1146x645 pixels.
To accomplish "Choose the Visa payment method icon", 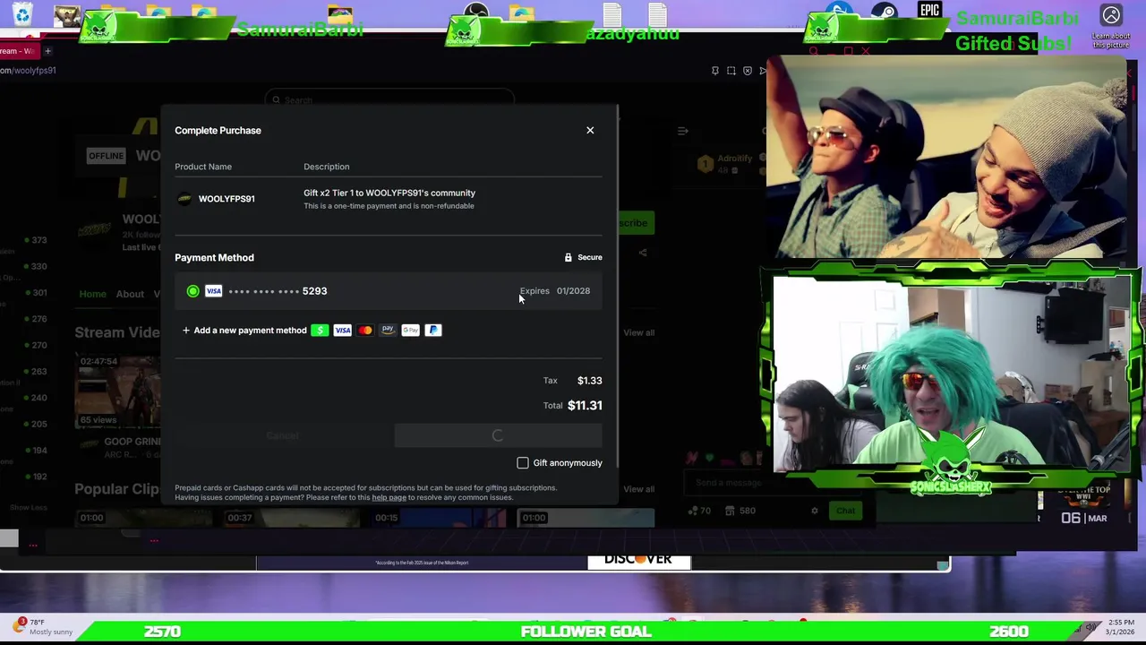I will pos(342,331).
